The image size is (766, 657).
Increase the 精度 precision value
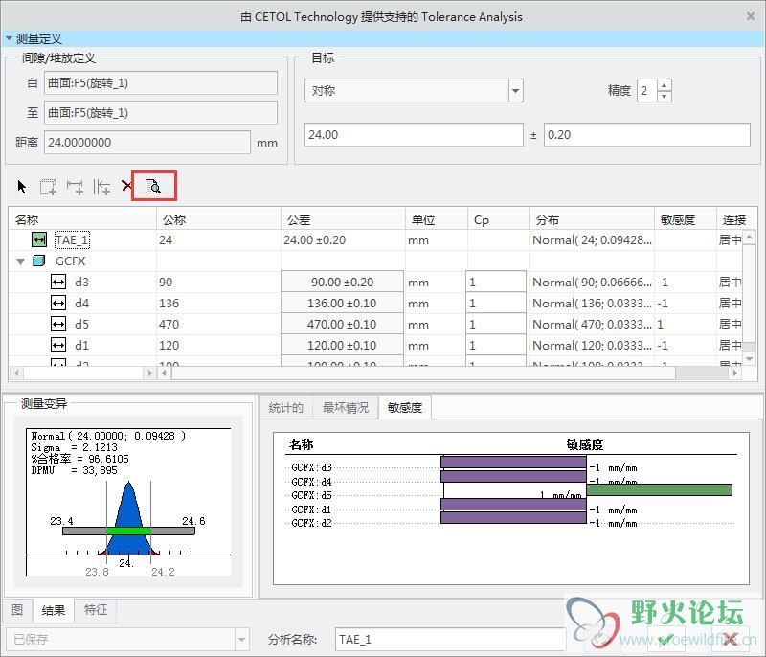pyautogui.click(x=664, y=85)
